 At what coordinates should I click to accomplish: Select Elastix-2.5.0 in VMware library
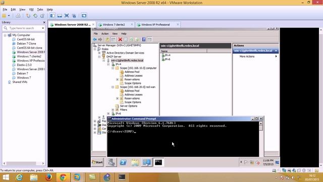pos(24,65)
